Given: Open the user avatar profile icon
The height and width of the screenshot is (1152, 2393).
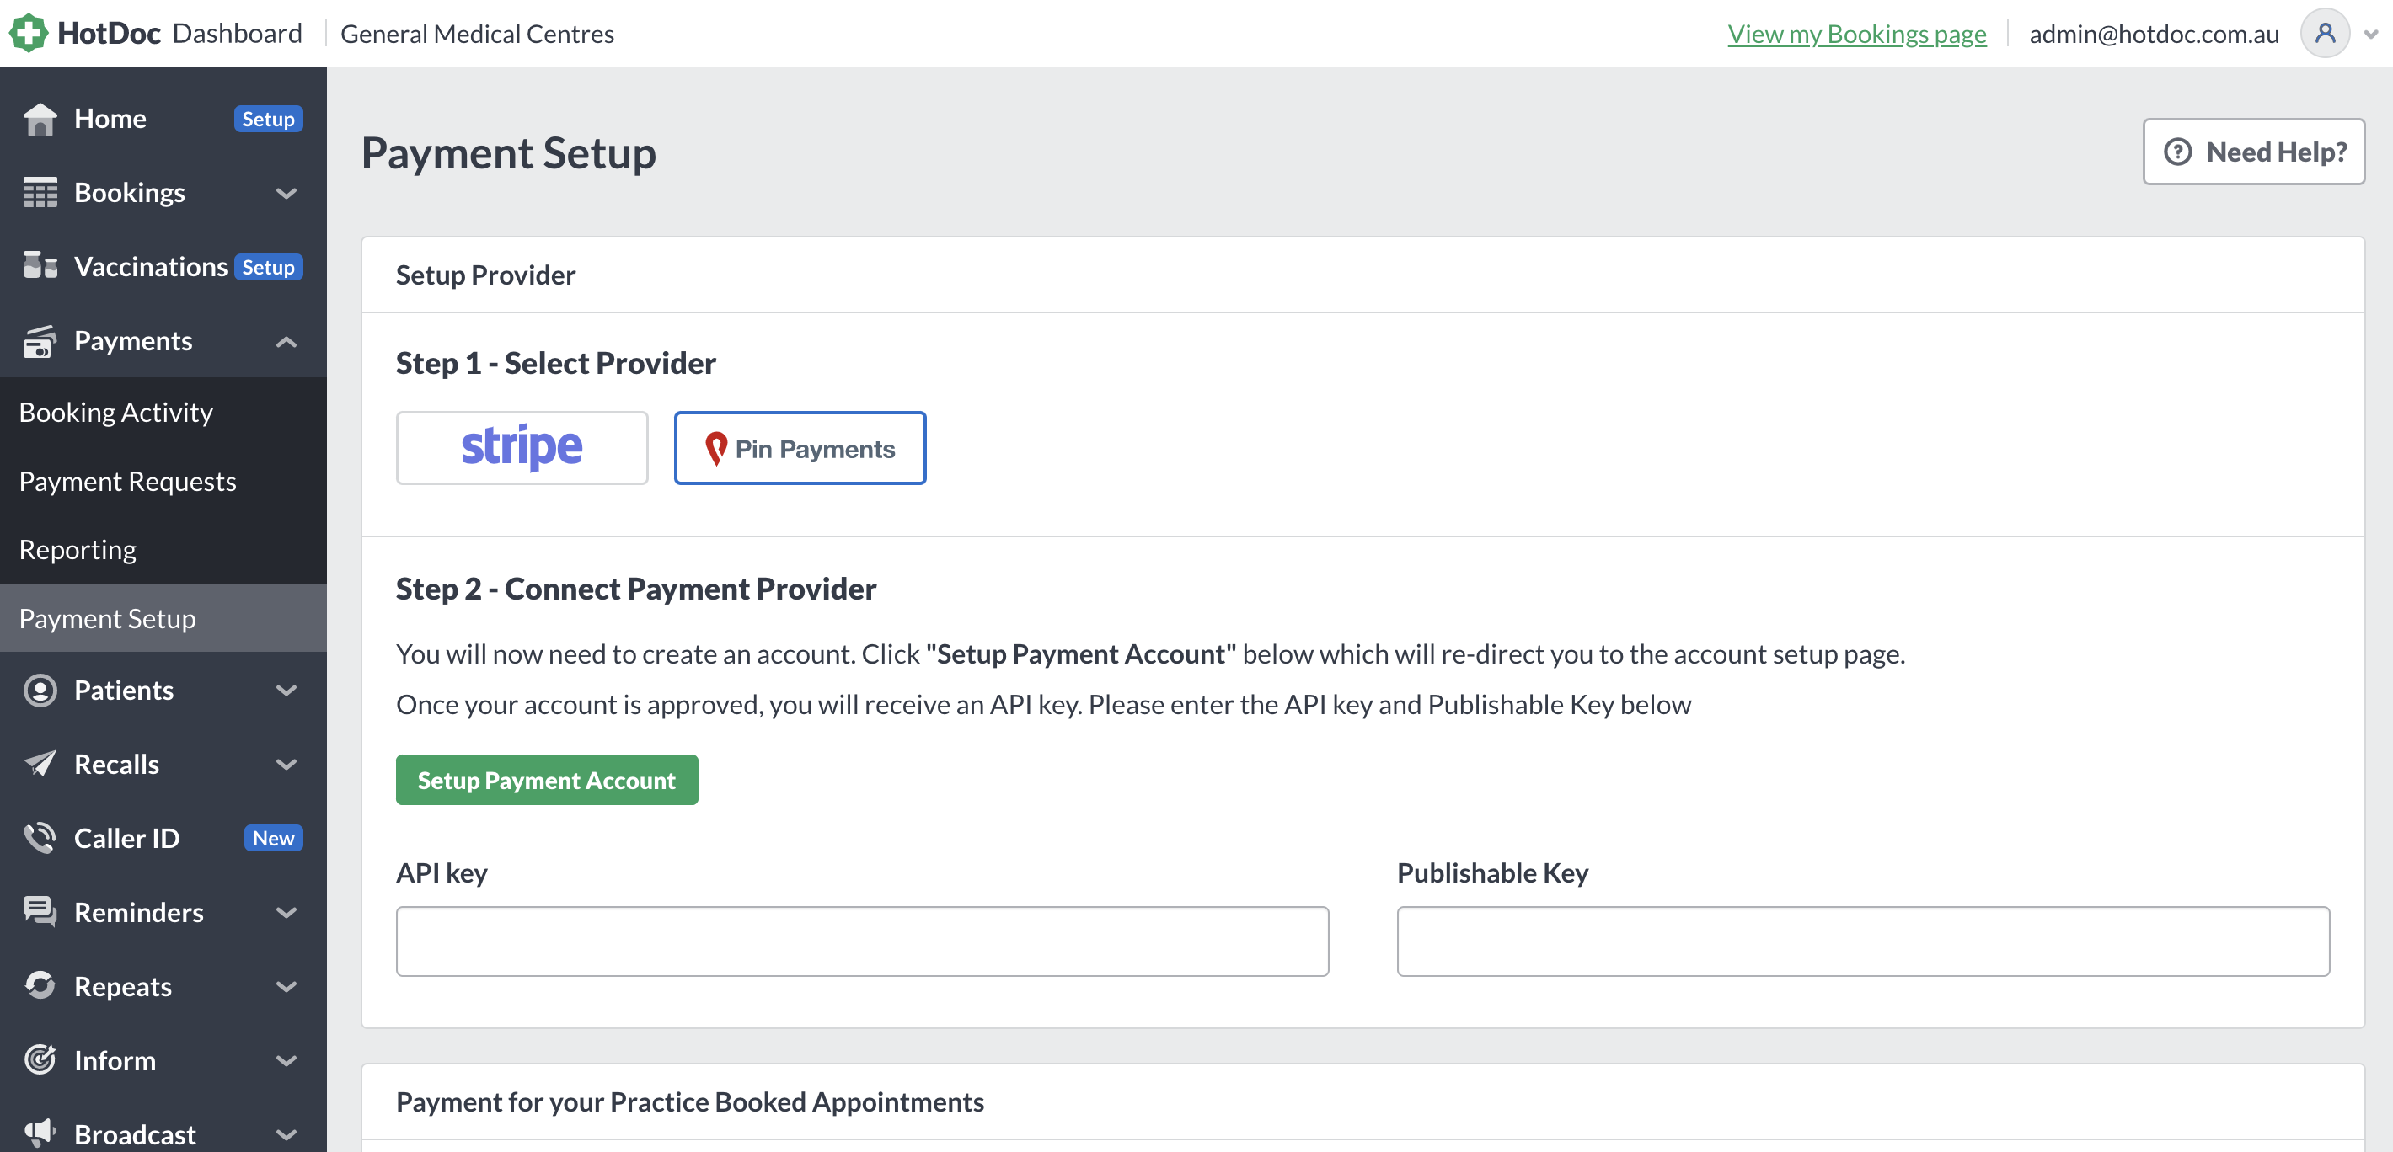Looking at the screenshot, I should click(2324, 34).
